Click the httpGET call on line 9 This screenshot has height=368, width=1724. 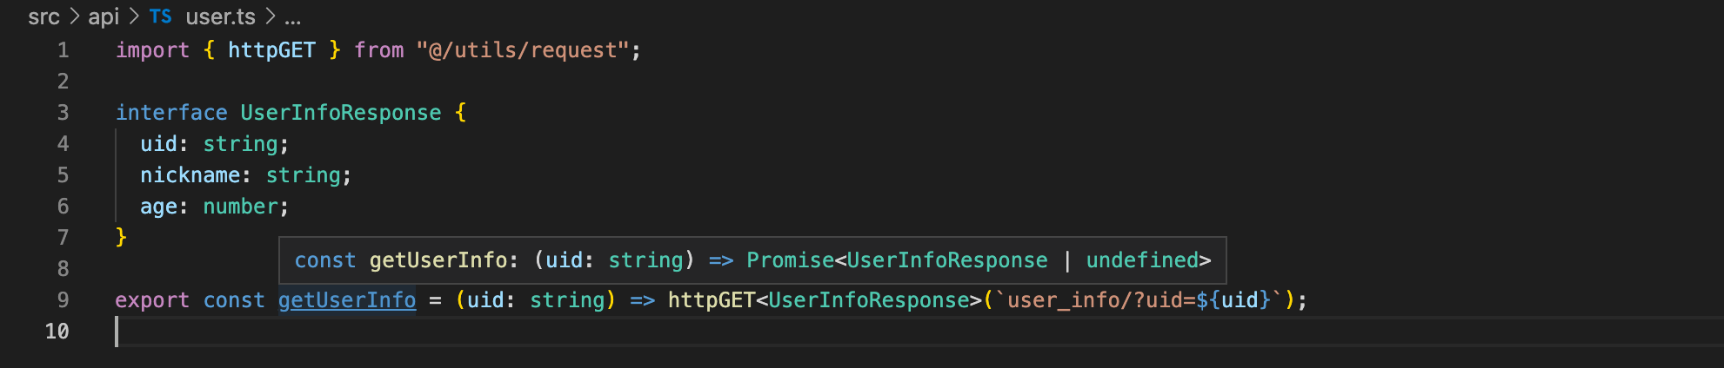click(x=711, y=300)
